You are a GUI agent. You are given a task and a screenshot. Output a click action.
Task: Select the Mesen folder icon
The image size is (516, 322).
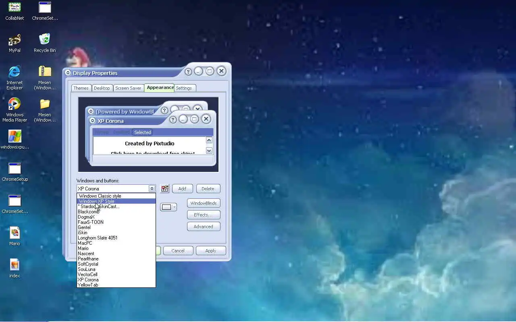point(45,110)
